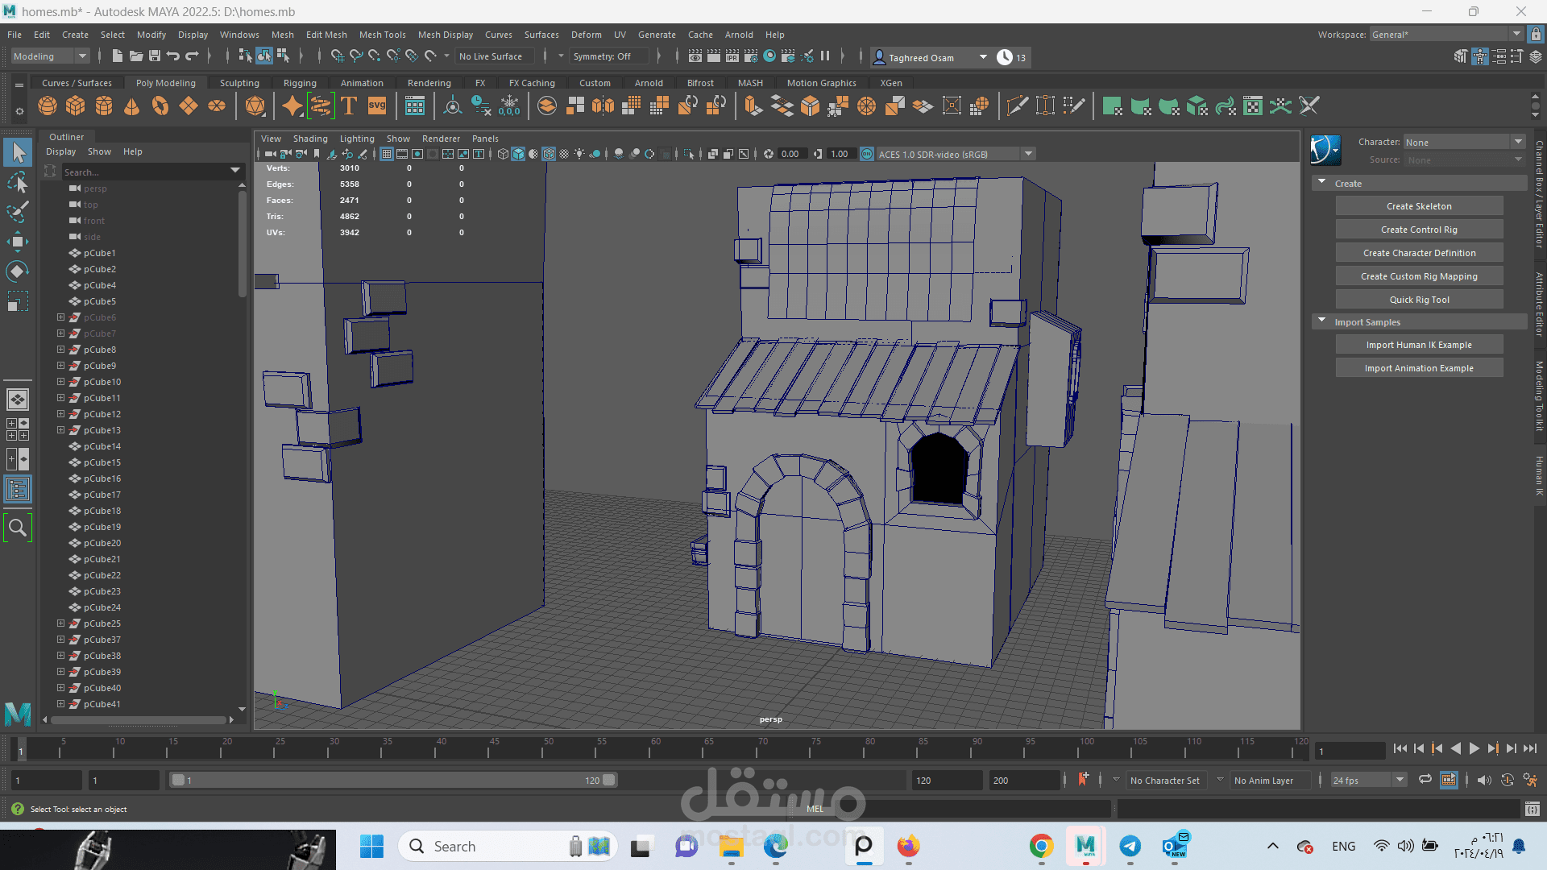Toggle loop playback mode button
Image resolution: width=1547 pixels, height=870 pixels.
pyautogui.click(x=1425, y=780)
